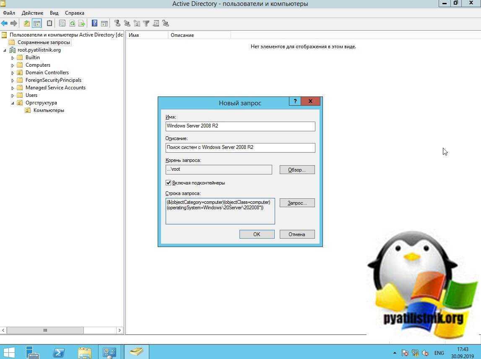Switch ENG input language
Image resolution: width=481 pixels, height=359 pixels.
pyautogui.click(x=439, y=353)
